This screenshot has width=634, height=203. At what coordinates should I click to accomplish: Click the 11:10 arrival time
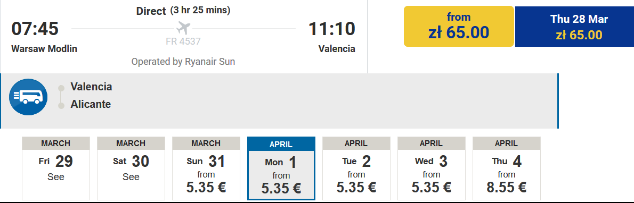(x=332, y=29)
